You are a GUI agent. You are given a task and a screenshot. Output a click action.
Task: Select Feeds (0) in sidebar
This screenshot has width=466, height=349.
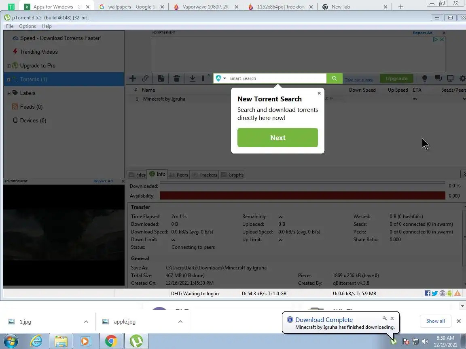(31, 107)
